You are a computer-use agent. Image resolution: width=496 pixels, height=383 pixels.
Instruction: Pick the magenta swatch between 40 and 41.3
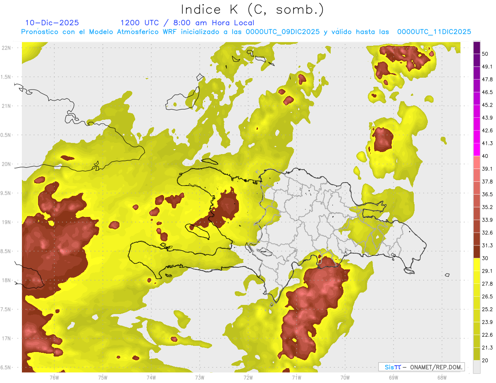pos(477,150)
